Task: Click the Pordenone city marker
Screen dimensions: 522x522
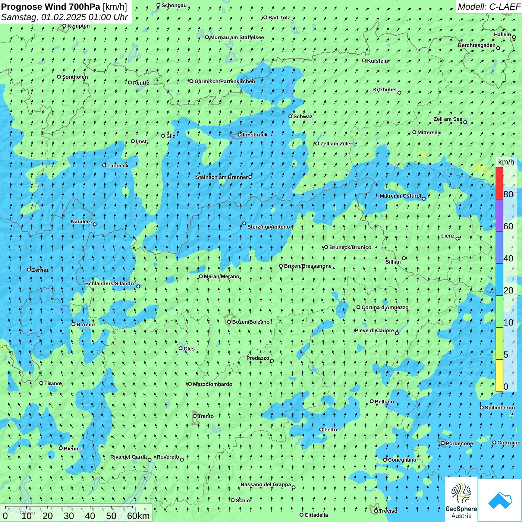Action: [x=443, y=443]
